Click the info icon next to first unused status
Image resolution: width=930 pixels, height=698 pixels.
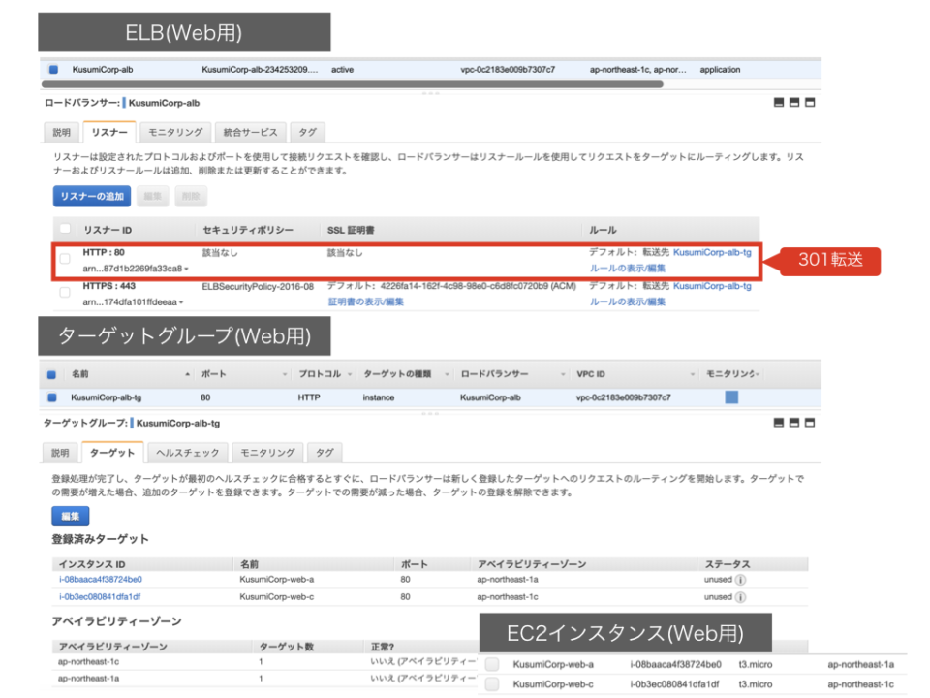click(x=739, y=580)
